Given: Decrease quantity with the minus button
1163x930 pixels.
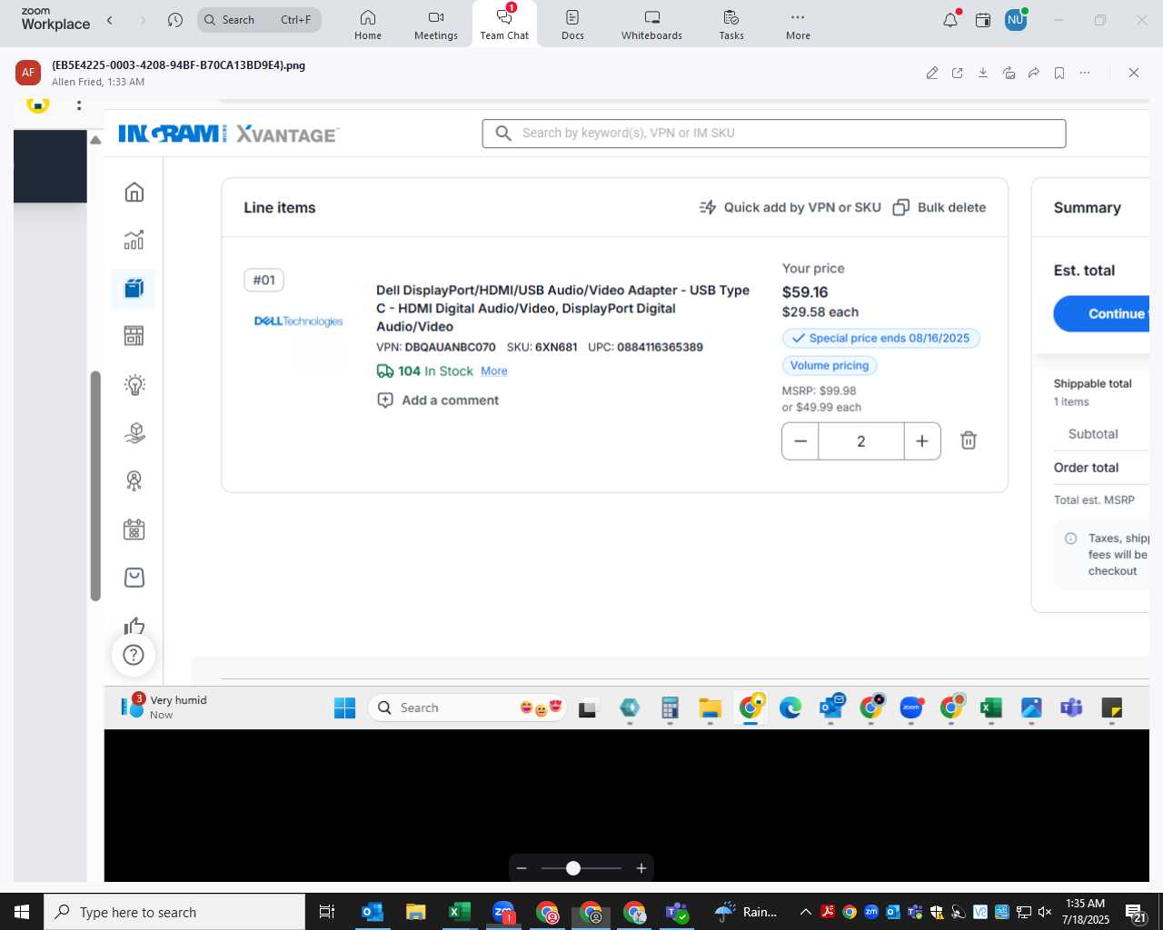Looking at the screenshot, I should point(800,441).
